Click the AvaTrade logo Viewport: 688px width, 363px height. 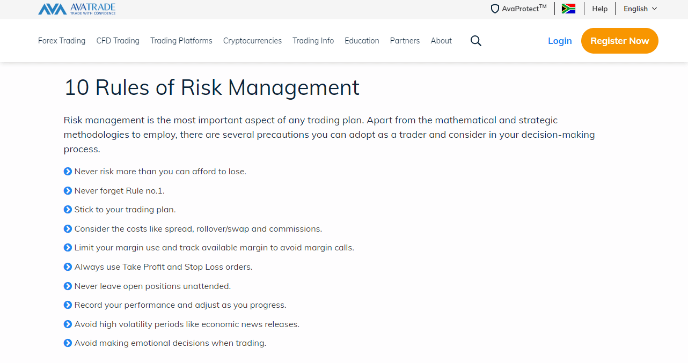(x=77, y=9)
